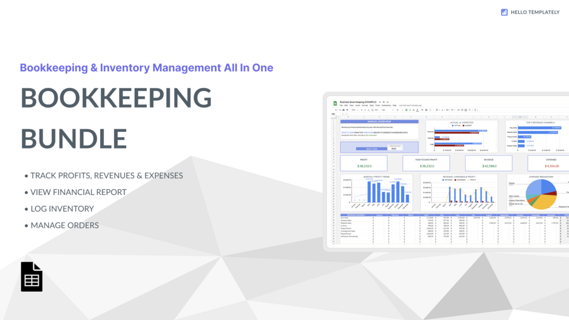
Task: Click the ANNUAL OVERVIEW header cell
Action: click(x=379, y=122)
